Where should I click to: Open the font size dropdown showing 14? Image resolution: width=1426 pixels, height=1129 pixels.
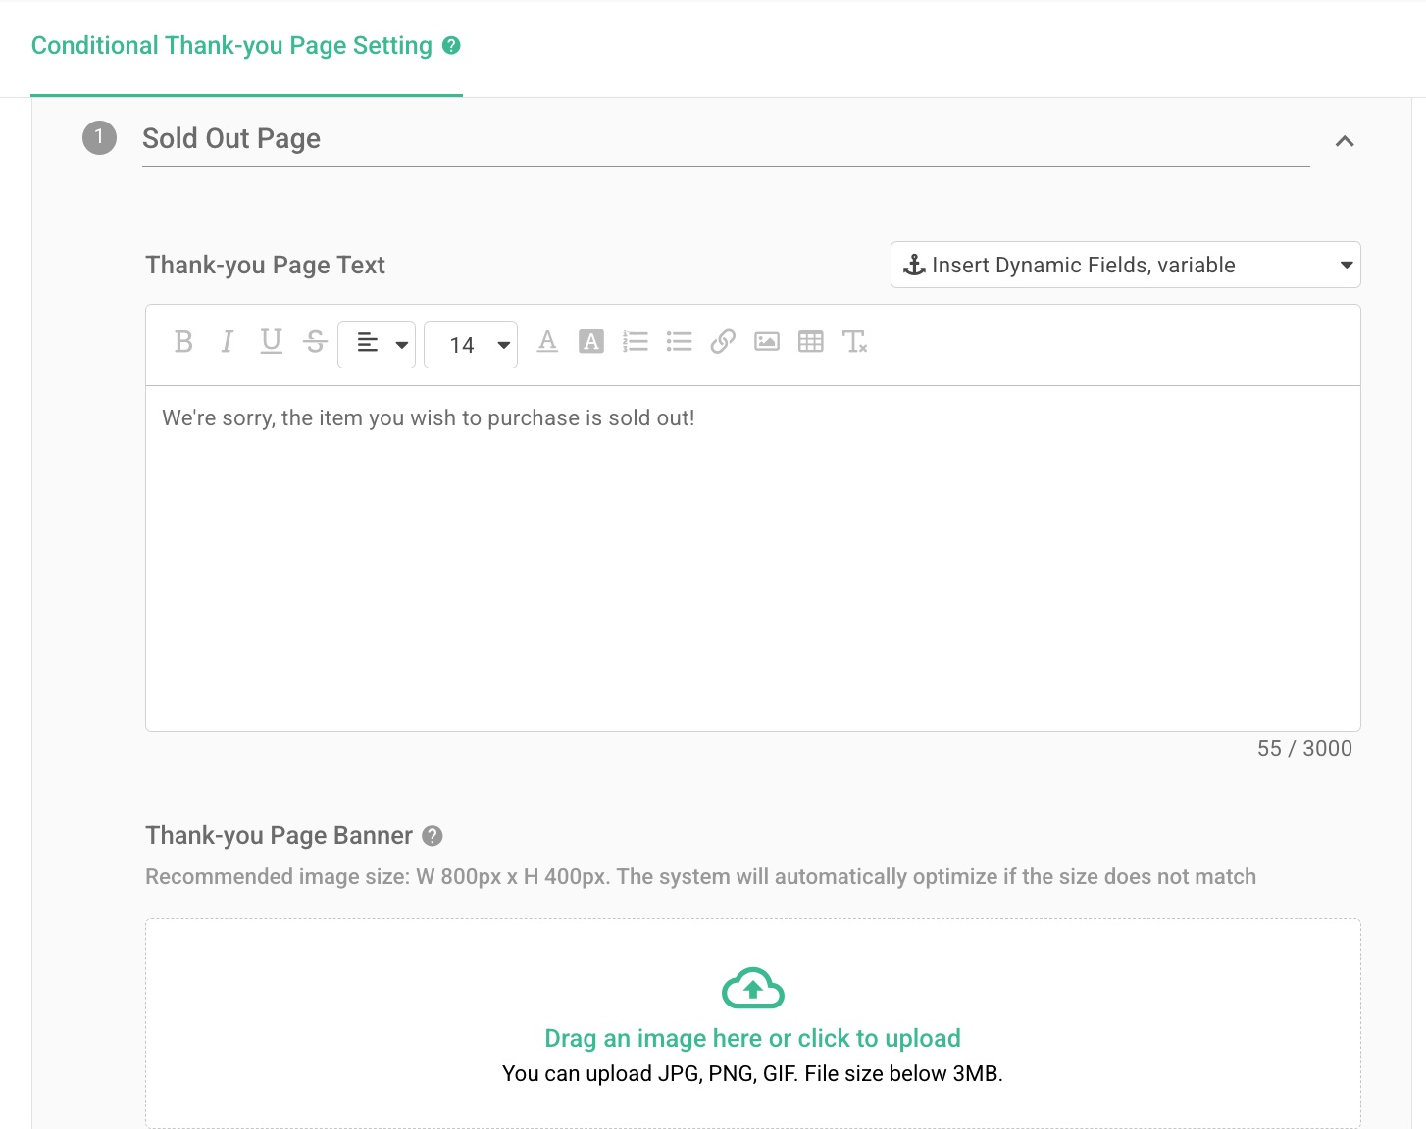coord(470,345)
